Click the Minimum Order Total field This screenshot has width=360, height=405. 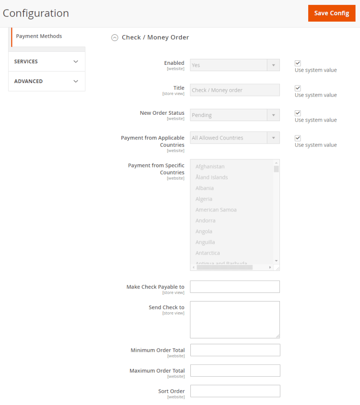coord(234,350)
